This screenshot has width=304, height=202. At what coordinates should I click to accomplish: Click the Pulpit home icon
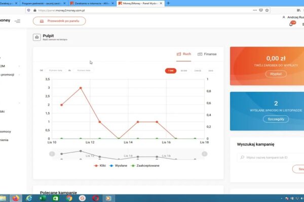coord(37,37)
